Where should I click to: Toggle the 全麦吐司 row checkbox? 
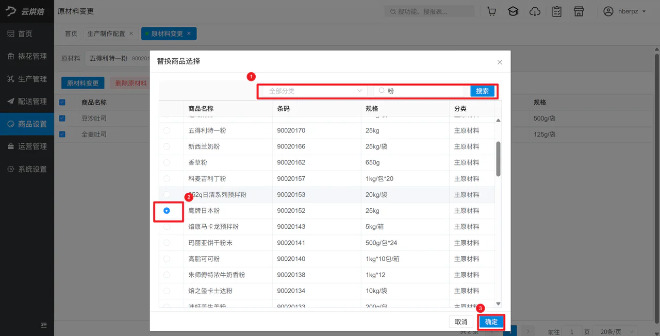click(x=62, y=135)
